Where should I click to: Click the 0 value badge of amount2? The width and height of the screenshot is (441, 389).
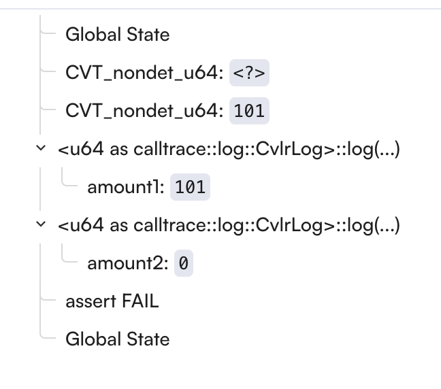pos(183,263)
